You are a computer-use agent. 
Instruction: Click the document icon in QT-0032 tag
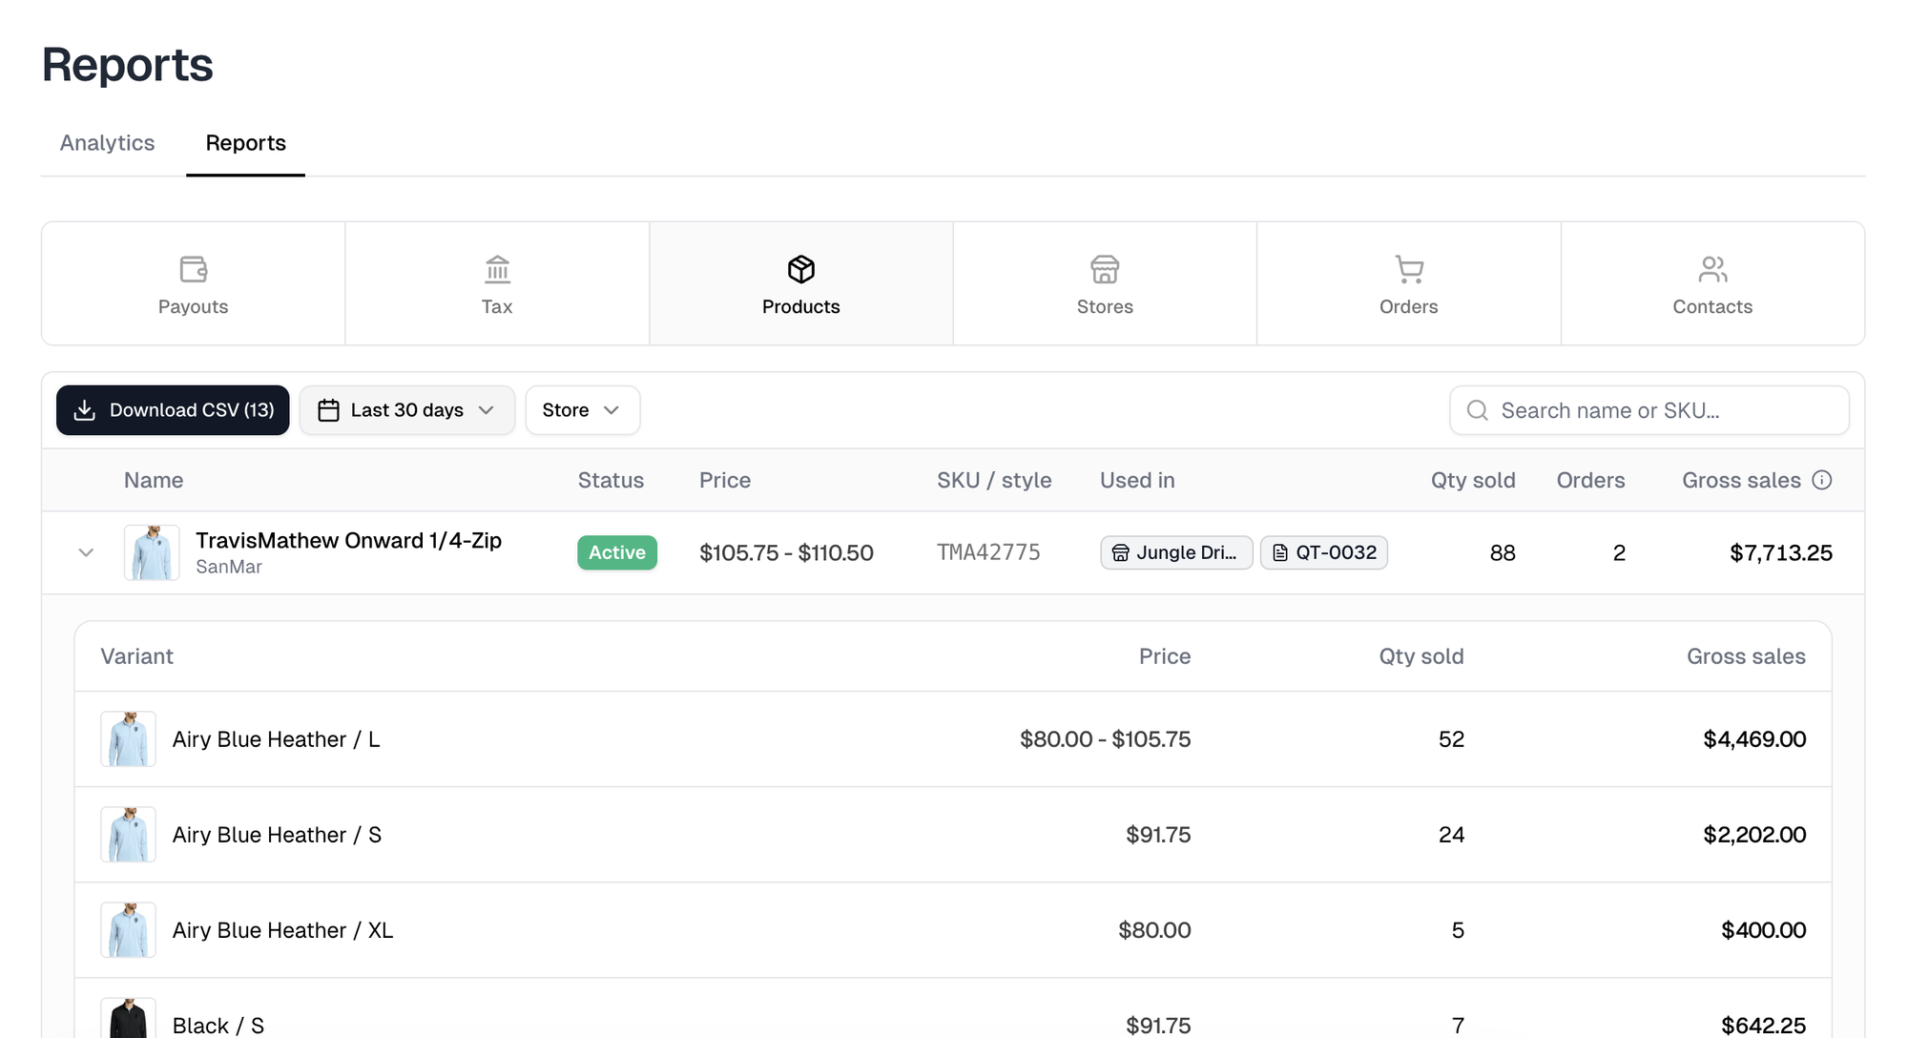click(x=1280, y=552)
